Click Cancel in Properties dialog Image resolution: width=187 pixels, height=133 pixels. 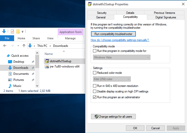[x=155, y=128]
